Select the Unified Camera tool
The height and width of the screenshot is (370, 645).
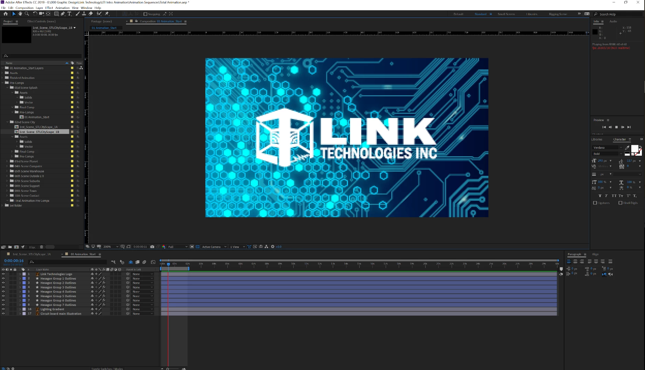tap(42, 14)
